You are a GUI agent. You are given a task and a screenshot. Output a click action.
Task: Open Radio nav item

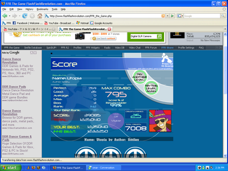[x=107, y=48]
